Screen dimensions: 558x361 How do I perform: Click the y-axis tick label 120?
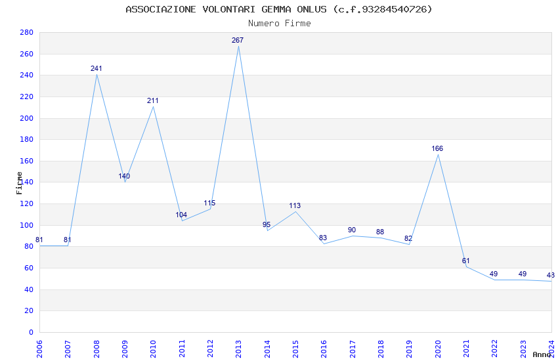click(27, 203)
